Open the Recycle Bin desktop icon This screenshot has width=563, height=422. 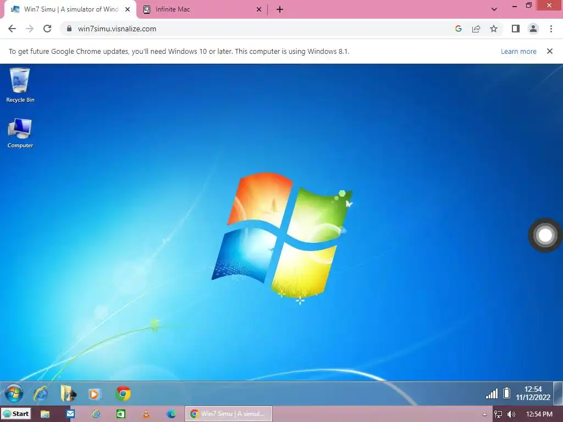pos(20,85)
